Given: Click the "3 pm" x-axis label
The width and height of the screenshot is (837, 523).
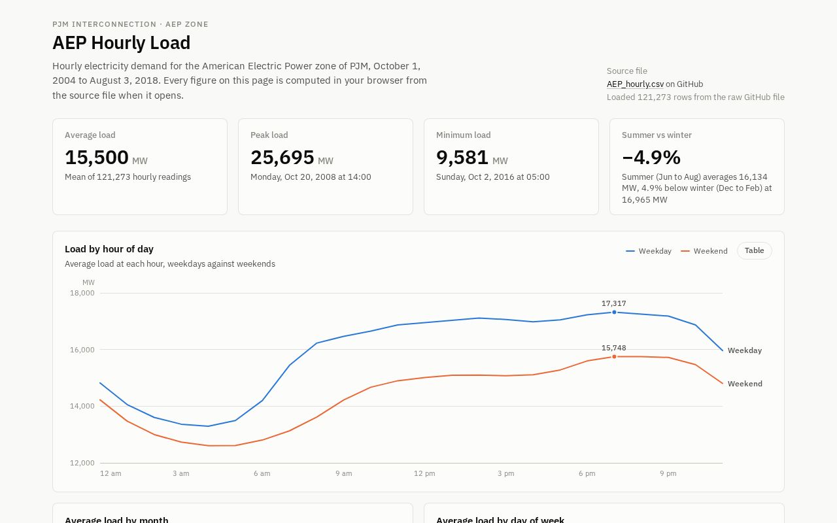Looking at the screenshot, I should click(506, 473).
